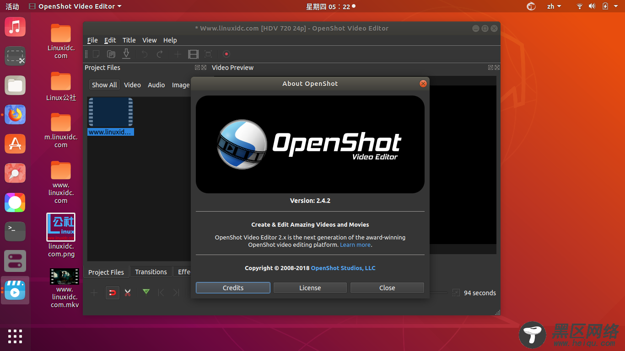
Task: Click the Redo arrow in toolbar
Action: 160,54
